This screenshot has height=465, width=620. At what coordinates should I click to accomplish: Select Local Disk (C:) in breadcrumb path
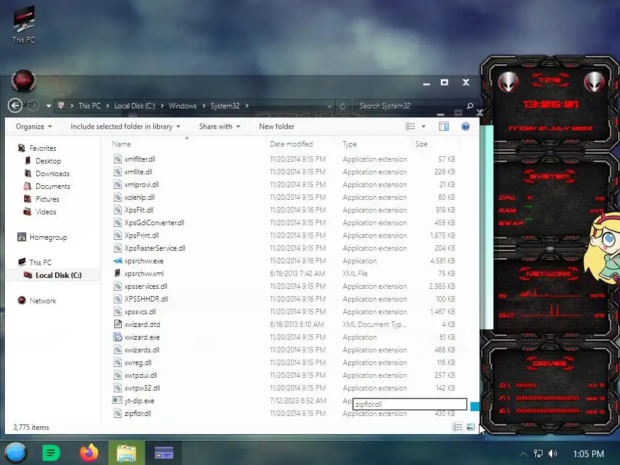(x=134, y=106)
